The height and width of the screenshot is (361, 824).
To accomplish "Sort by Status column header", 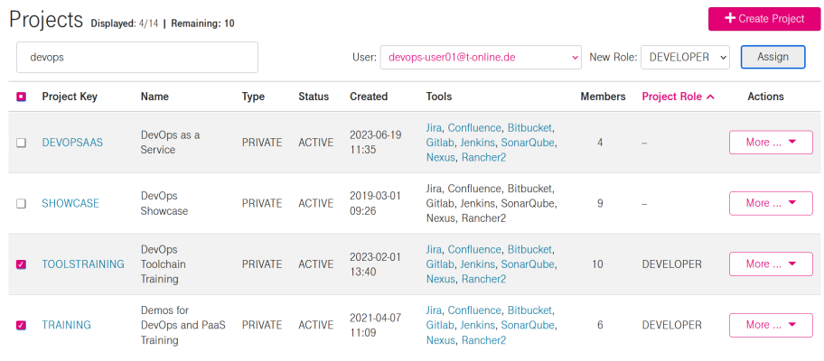I will 314,97.
